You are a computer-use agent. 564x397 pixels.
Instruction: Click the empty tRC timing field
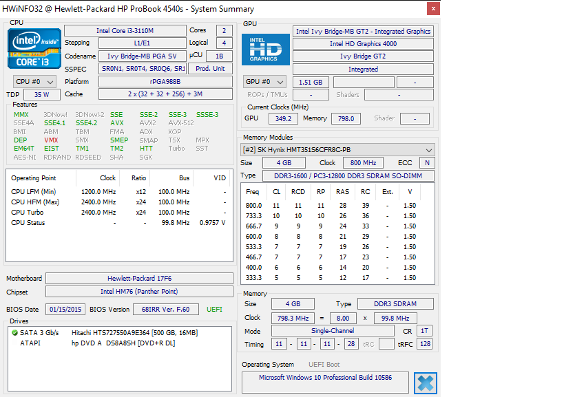click(386, 344)
